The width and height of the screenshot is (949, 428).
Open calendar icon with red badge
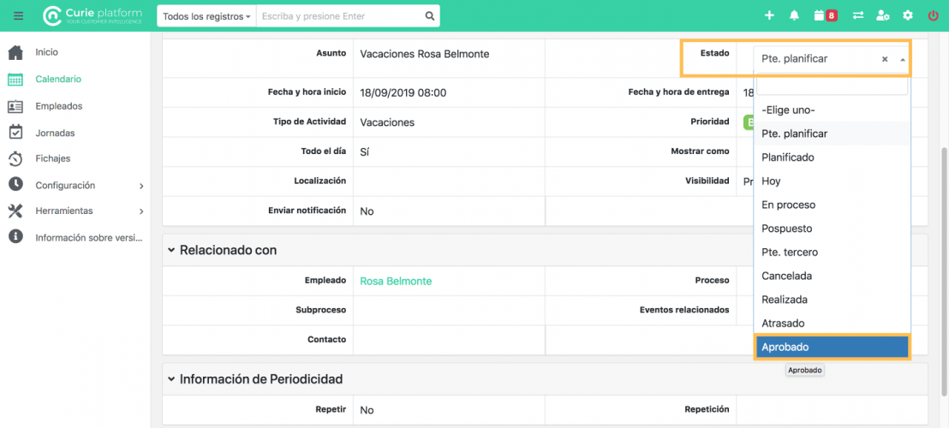click(825, 15)
